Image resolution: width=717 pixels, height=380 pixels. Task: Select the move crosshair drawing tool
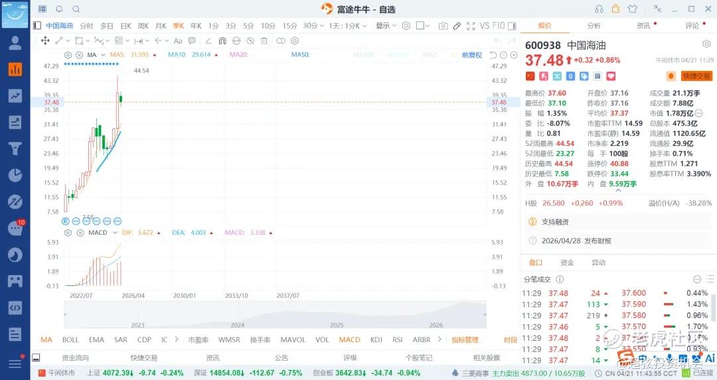(45, 40)
